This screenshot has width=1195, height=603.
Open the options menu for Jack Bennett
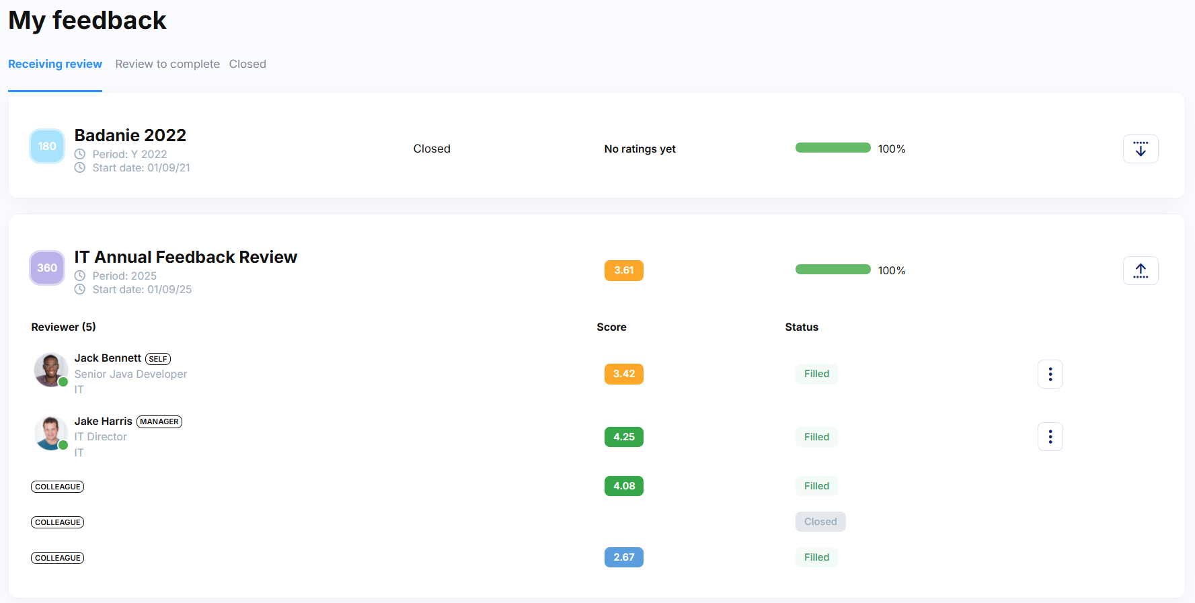[1050, 374]
